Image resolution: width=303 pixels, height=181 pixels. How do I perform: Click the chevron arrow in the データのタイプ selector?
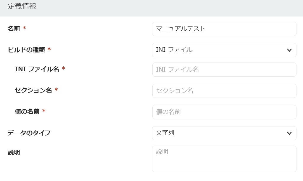pos(289,133)
